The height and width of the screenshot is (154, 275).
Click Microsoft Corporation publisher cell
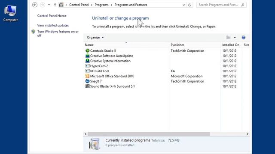coord(186,76)
